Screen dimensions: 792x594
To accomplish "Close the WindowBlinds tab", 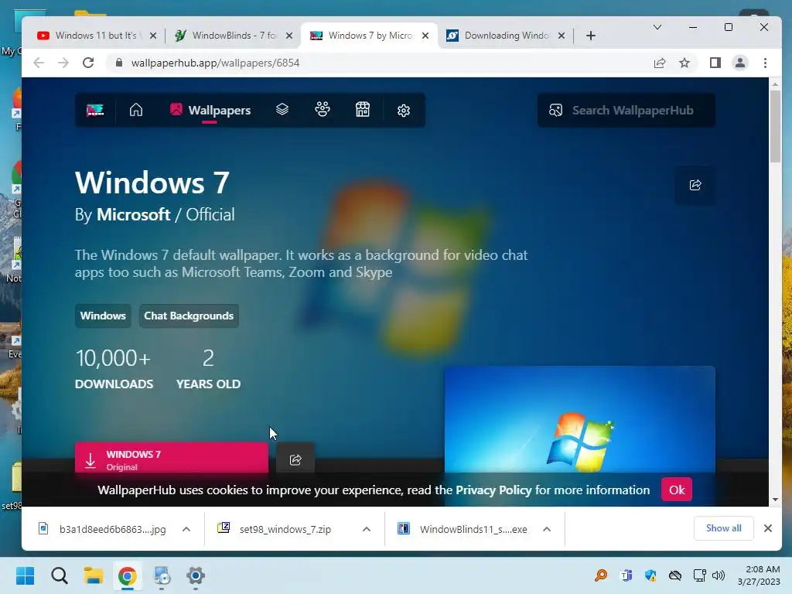I will (289, 36).
